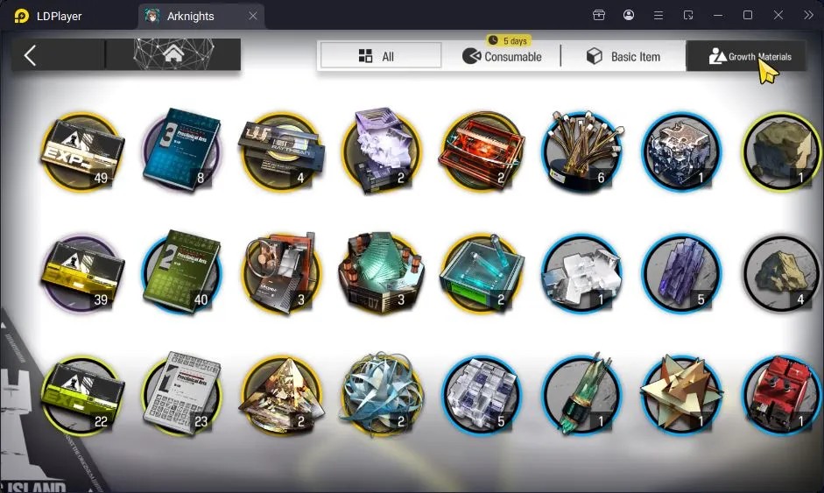Screen dimensions: 824x493
Task: Go back with the left arrow button
Action: pos(31,54)
